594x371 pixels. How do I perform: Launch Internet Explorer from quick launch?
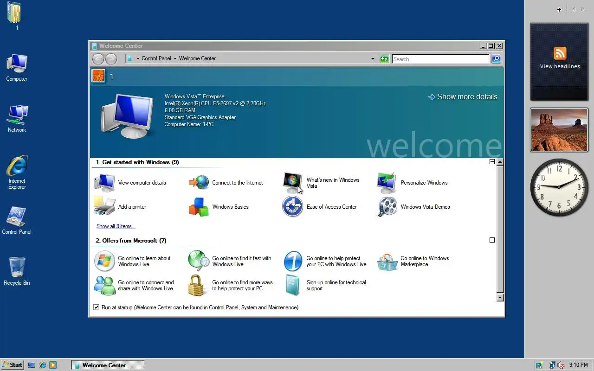pyautogui.click(x=43, y=365)
